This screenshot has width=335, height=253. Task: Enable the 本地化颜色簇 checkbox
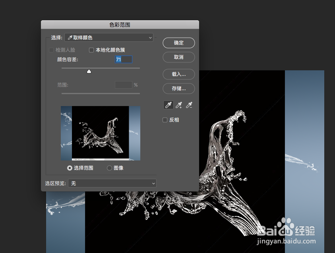click(x=91, y=50)
